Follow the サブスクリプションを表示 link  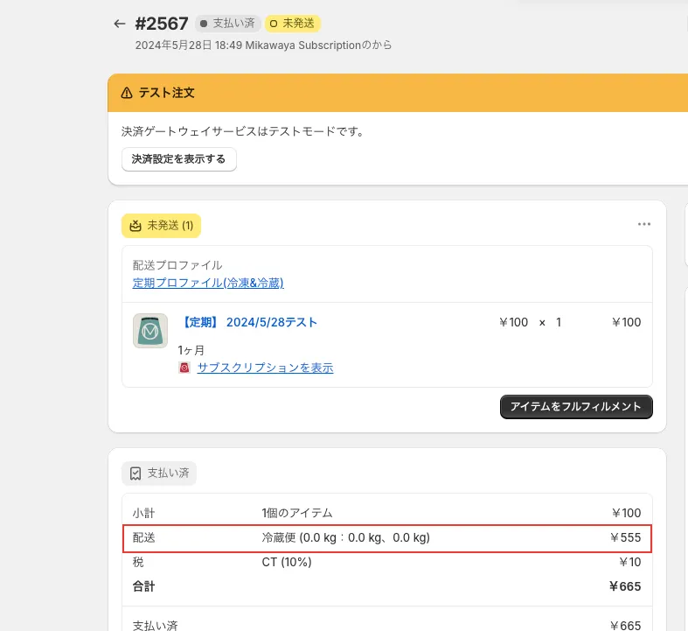pos(265,368)
